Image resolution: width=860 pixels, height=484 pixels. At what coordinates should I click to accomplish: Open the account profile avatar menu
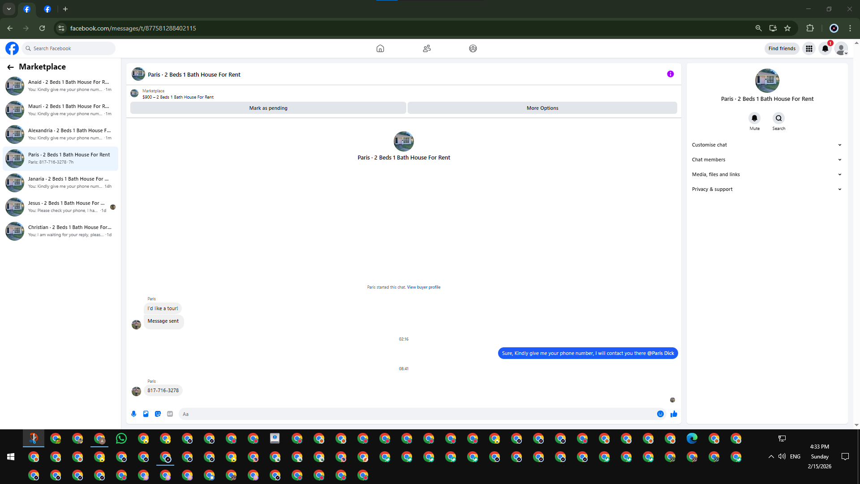[x=841, y=48]
